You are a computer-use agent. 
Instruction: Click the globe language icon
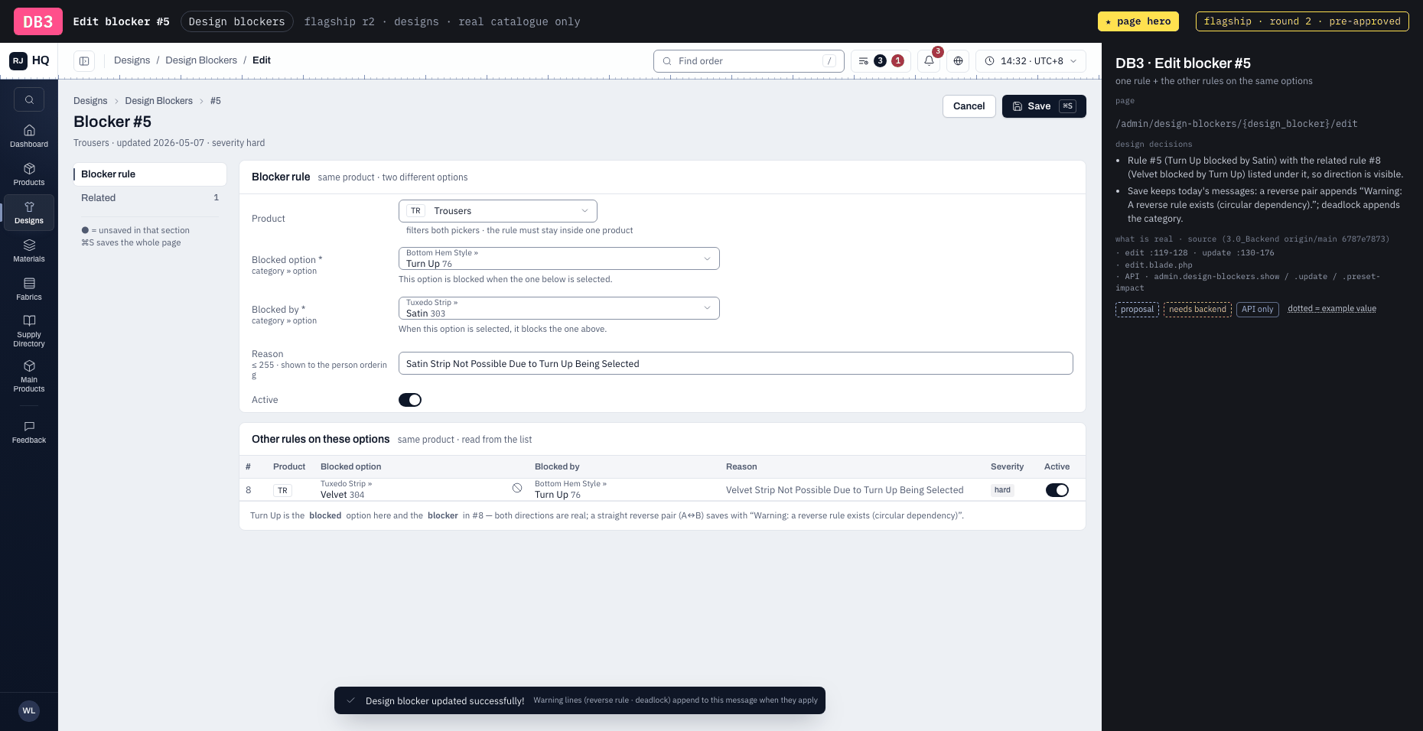tap(958, 61)
